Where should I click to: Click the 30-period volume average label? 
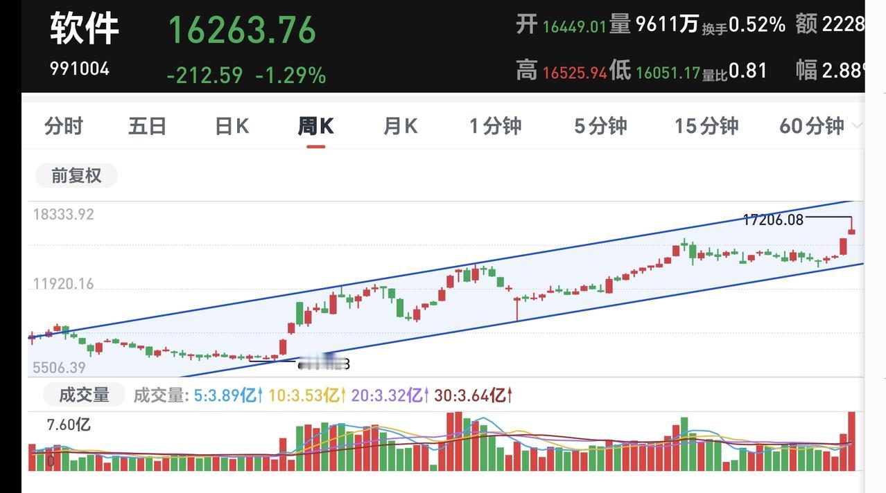[x=473, y=395]
